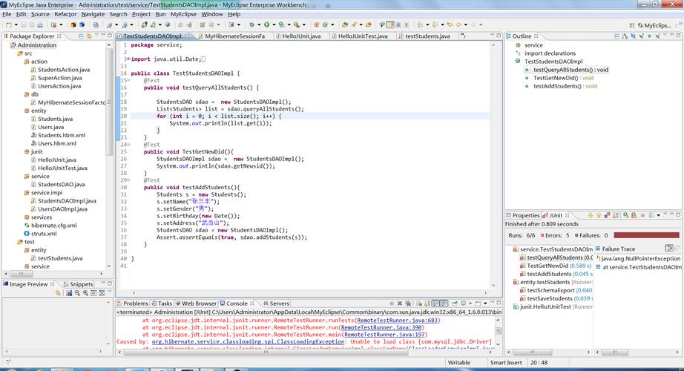Viewport: 684px width, 371px height.
Task: Click Remove Launch X icon in Console
Action: (400, 303)
